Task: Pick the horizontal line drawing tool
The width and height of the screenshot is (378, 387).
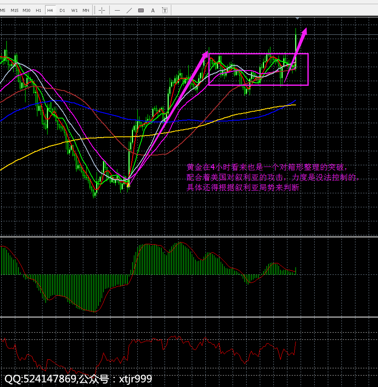Action: (x=117, y=10)
